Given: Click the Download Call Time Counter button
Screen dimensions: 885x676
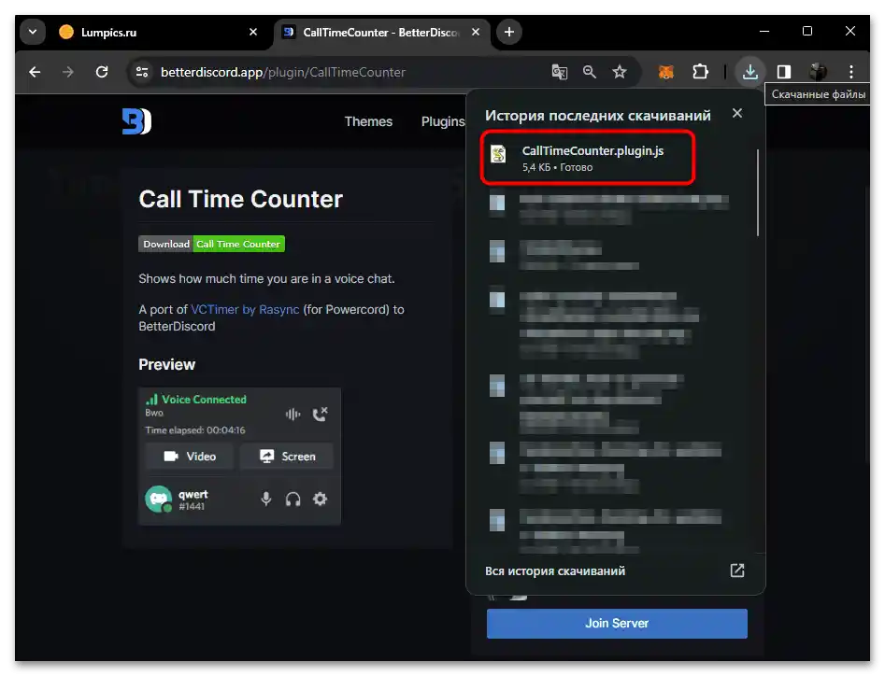Looking at the screenshot, I should coord(211,244).
